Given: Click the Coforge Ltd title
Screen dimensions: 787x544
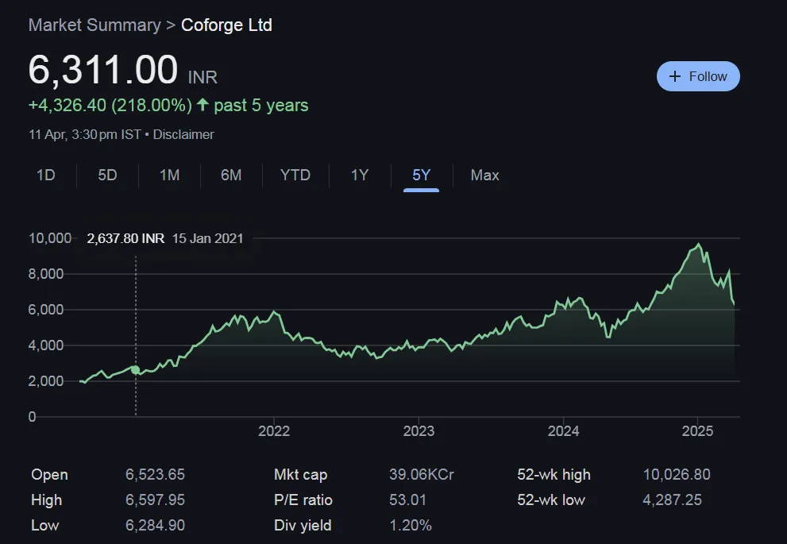Looking at the screenshot, I should [x=226, y=25].
